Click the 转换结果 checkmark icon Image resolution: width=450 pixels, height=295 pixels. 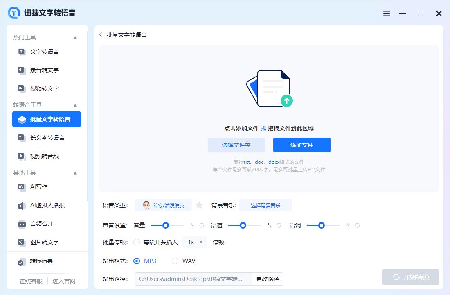pyautogui.click(x=21, y=262)
